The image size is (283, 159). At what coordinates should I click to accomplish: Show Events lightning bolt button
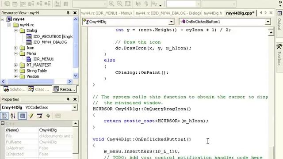click(31, 116)
